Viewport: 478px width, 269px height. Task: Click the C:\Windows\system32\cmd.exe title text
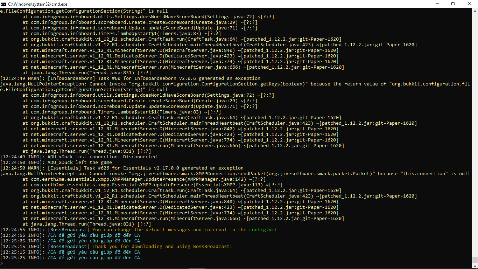[38, 4]
